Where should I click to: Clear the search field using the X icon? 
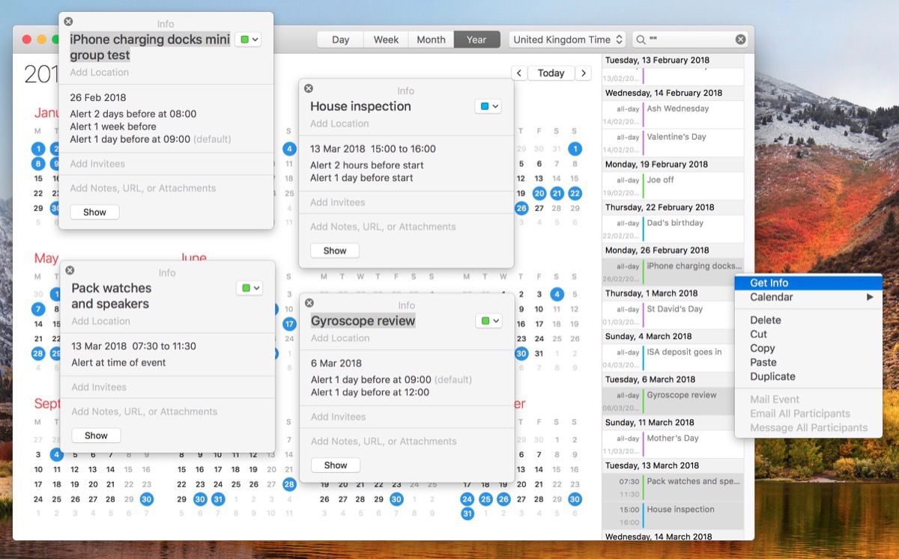point(740,38)
